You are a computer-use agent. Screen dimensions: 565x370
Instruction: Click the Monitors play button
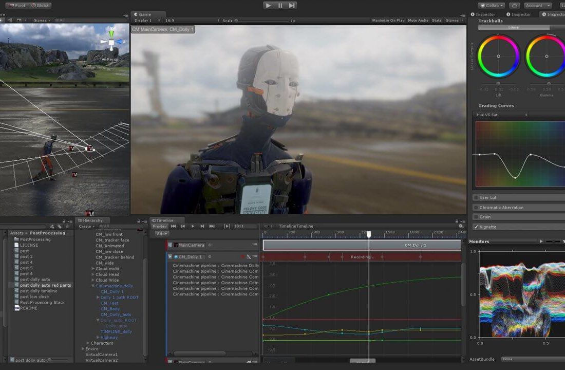(x=541, y=241)
